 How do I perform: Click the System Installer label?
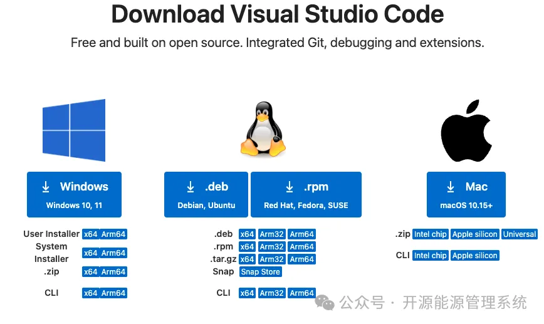(x=51, y=253)
